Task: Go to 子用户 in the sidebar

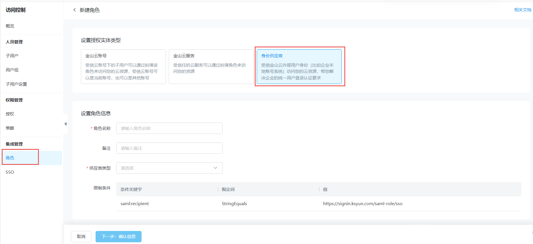Action: pos(12,56)
